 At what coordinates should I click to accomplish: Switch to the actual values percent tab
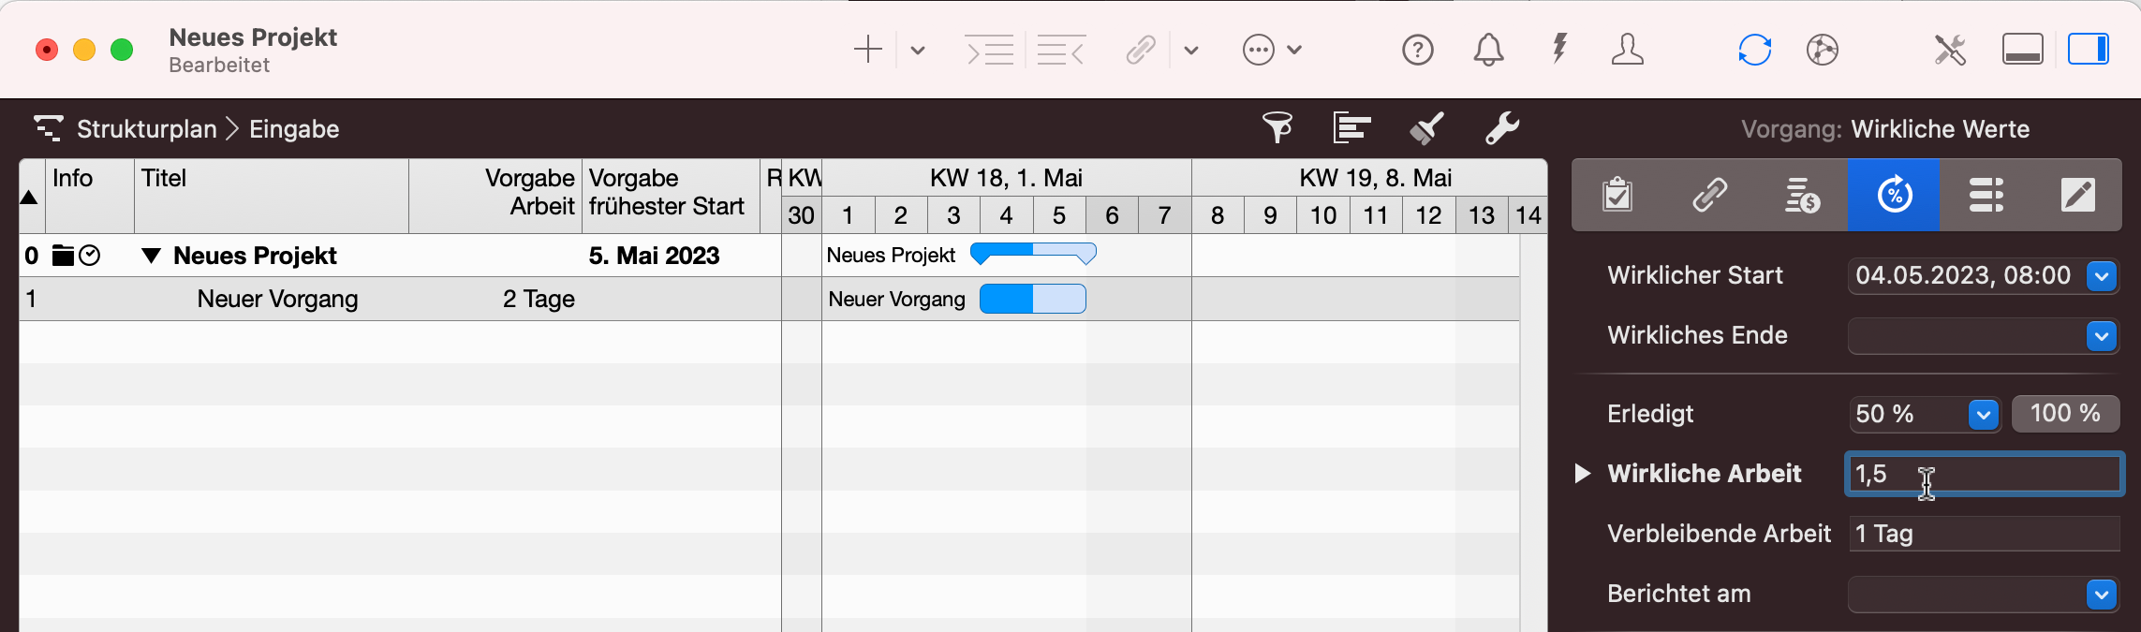[x=1894, y=195]
